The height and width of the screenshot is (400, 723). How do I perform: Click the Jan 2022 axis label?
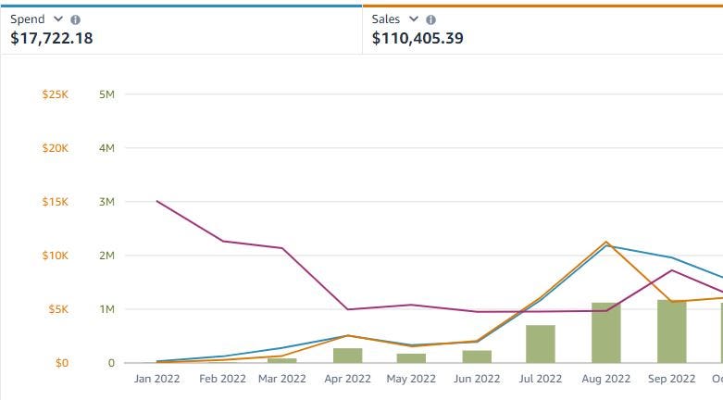[x=156, y=379]
